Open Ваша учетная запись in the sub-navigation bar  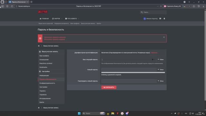click(x=88, y=24)
